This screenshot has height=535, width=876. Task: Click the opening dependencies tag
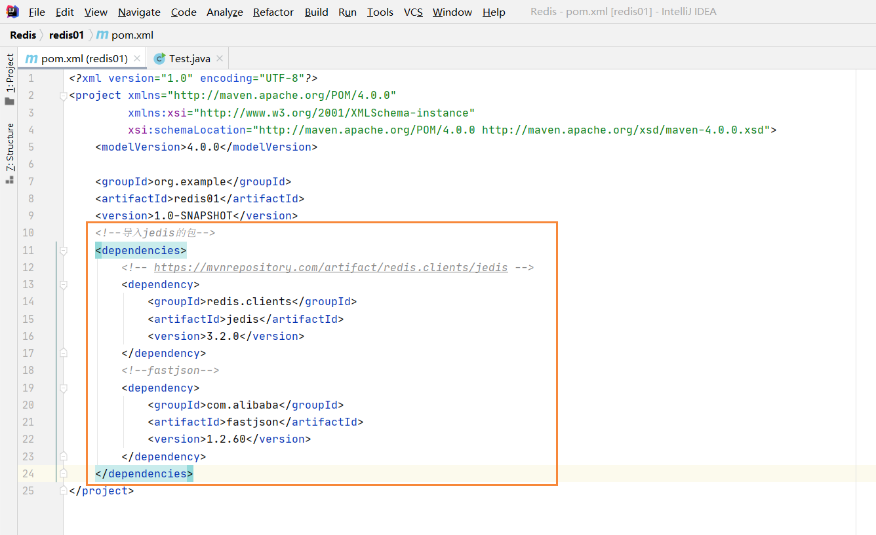pyautogui.click(x=141, y=250)
